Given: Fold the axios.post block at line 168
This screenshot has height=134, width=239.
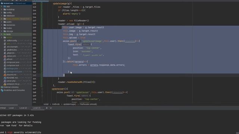Looking at the screenshot, I should coord(42,92).
